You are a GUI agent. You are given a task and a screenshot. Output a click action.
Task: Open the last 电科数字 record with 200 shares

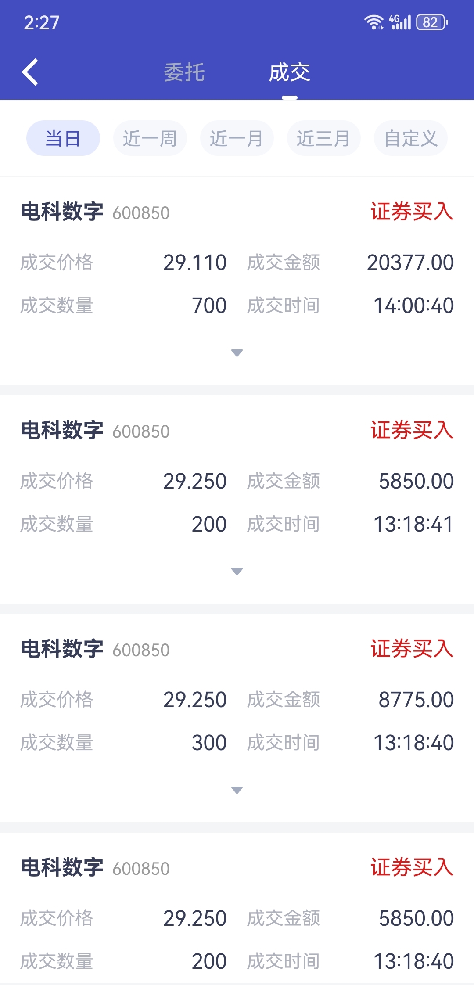237,909
